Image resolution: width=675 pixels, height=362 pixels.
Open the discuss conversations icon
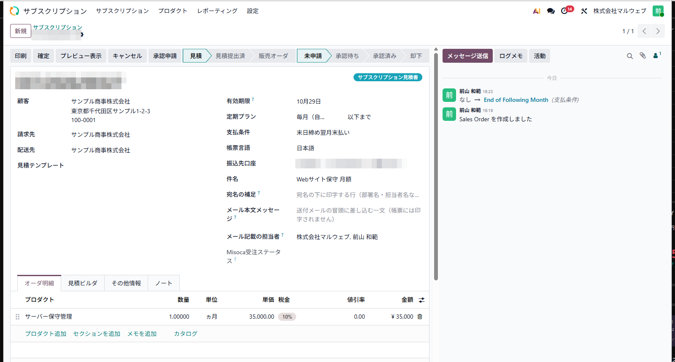[x=551, y=11]
